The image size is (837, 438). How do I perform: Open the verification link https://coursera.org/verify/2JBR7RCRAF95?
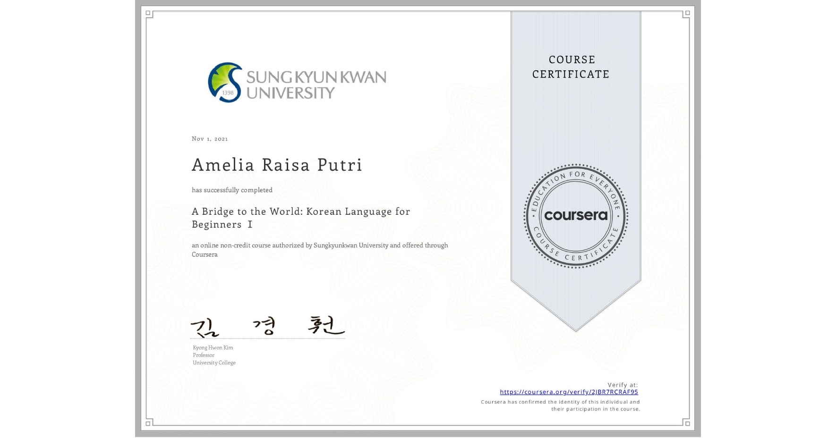point(569,392)
